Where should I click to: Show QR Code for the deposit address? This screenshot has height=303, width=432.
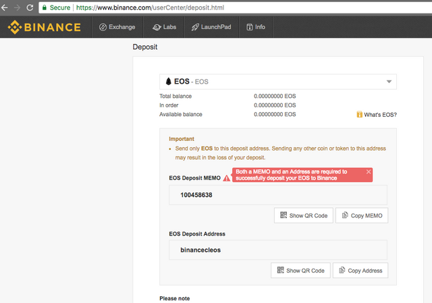coord(300,271)
